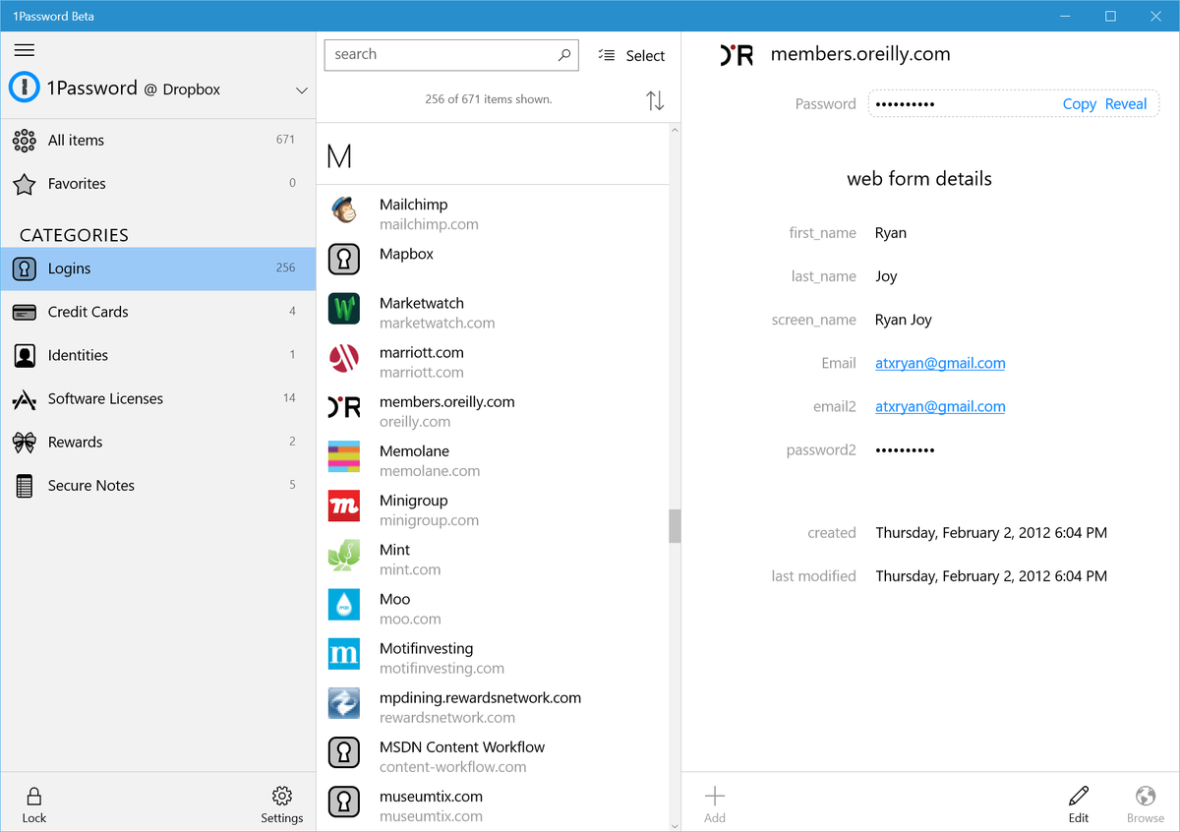Click the O'Reilly logo in detail header

pos(737,55)
